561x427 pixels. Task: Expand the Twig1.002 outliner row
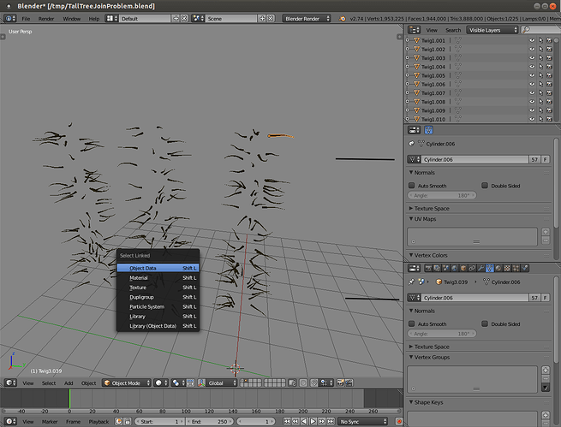(407, 49)
